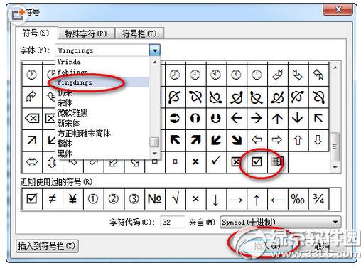Click the 插入到符号栏(Y) button

[47, 246]
